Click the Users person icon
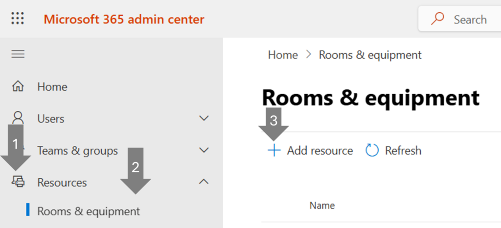 click(x=18, y=118)
